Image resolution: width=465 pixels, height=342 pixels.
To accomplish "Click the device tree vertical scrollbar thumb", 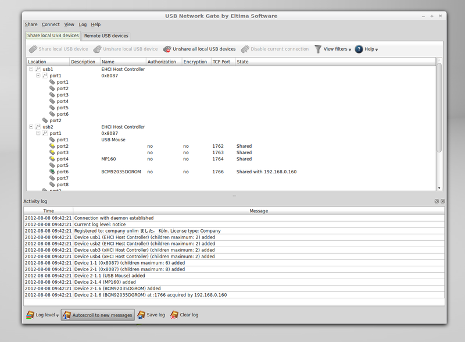I will [439, 108].
